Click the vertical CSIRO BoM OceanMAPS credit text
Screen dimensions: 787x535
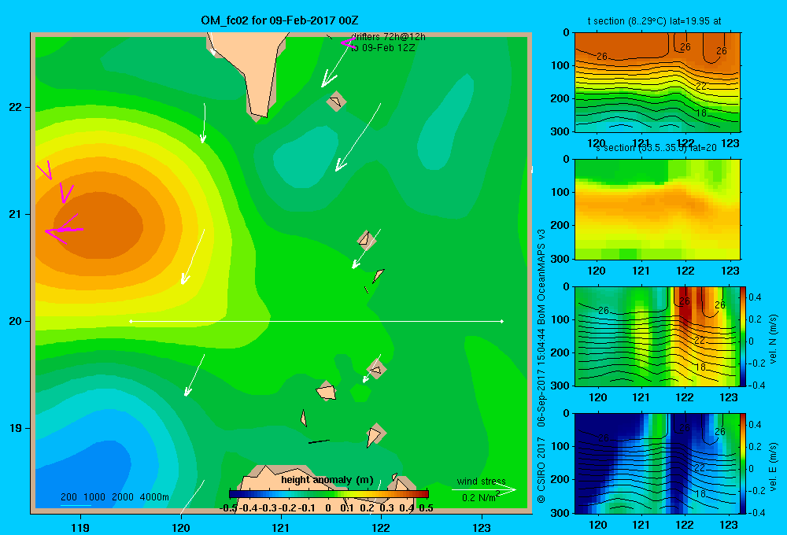(541, 366)
